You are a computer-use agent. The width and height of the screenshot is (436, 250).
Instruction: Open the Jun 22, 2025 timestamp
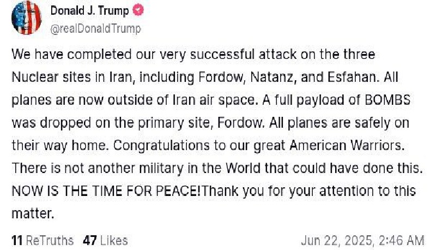click(x=363, y=241)
